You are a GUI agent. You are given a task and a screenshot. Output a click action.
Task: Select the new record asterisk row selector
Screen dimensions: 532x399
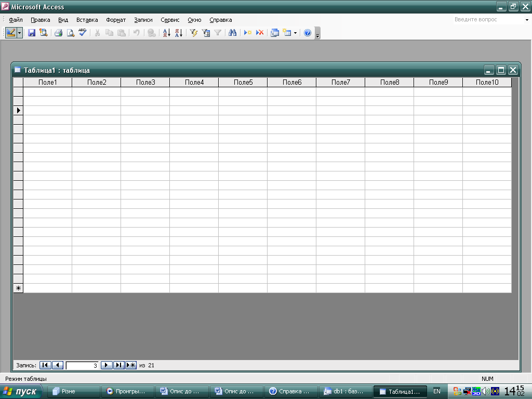pos(18,288)
